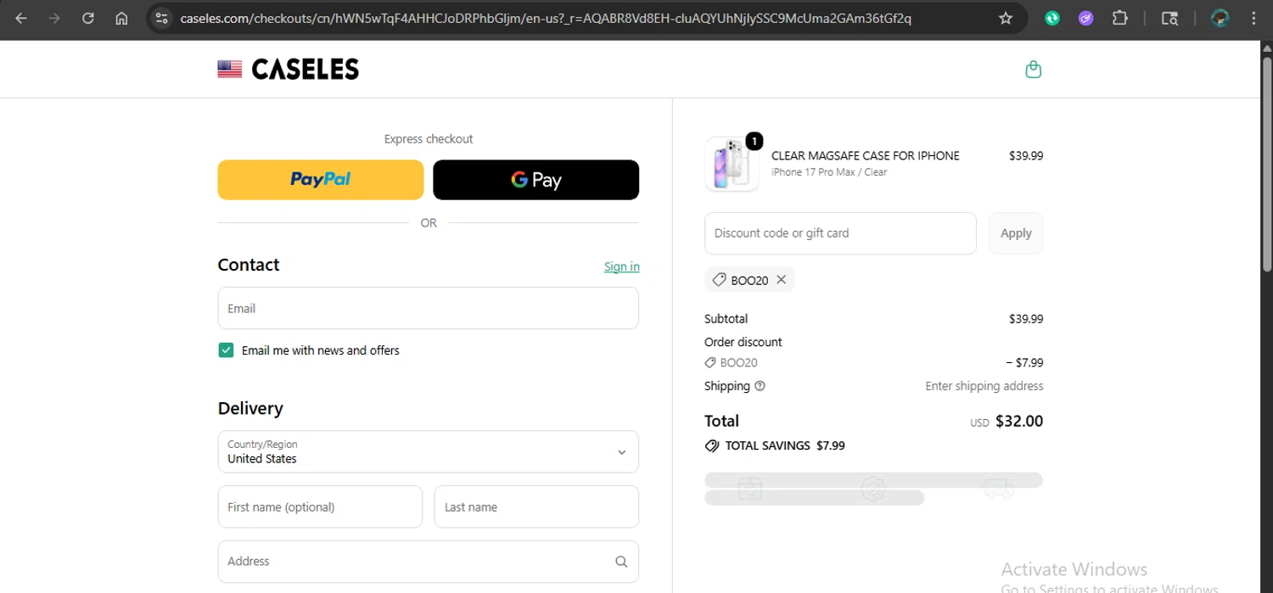Image resolution: width=1273 pixels, height=593 pixels.
Task: Open the tab search/media icon in toolbar
Action: pos(1169,18)
